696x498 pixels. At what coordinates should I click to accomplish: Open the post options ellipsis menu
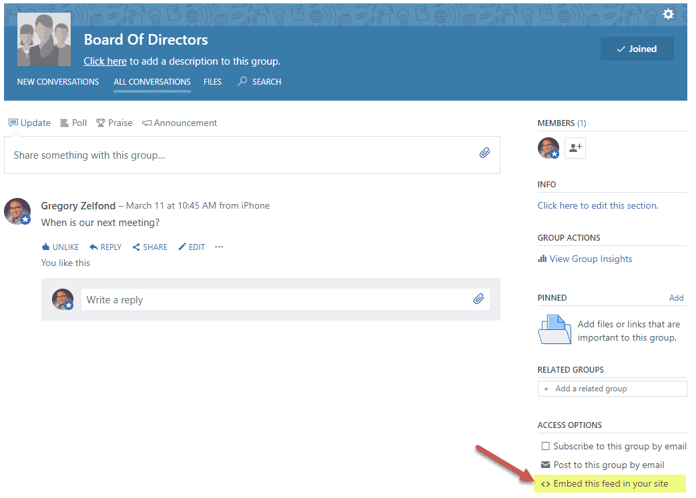(218, 247)
